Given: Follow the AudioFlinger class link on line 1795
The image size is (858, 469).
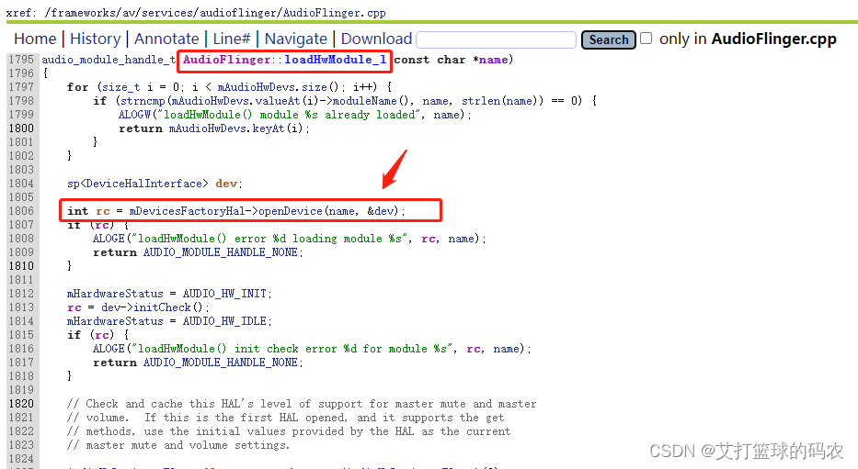Looking at the screenshot, I should pyautogui.click(x=226, y=60).
